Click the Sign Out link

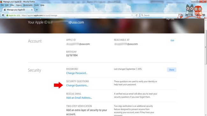[170, 19]
